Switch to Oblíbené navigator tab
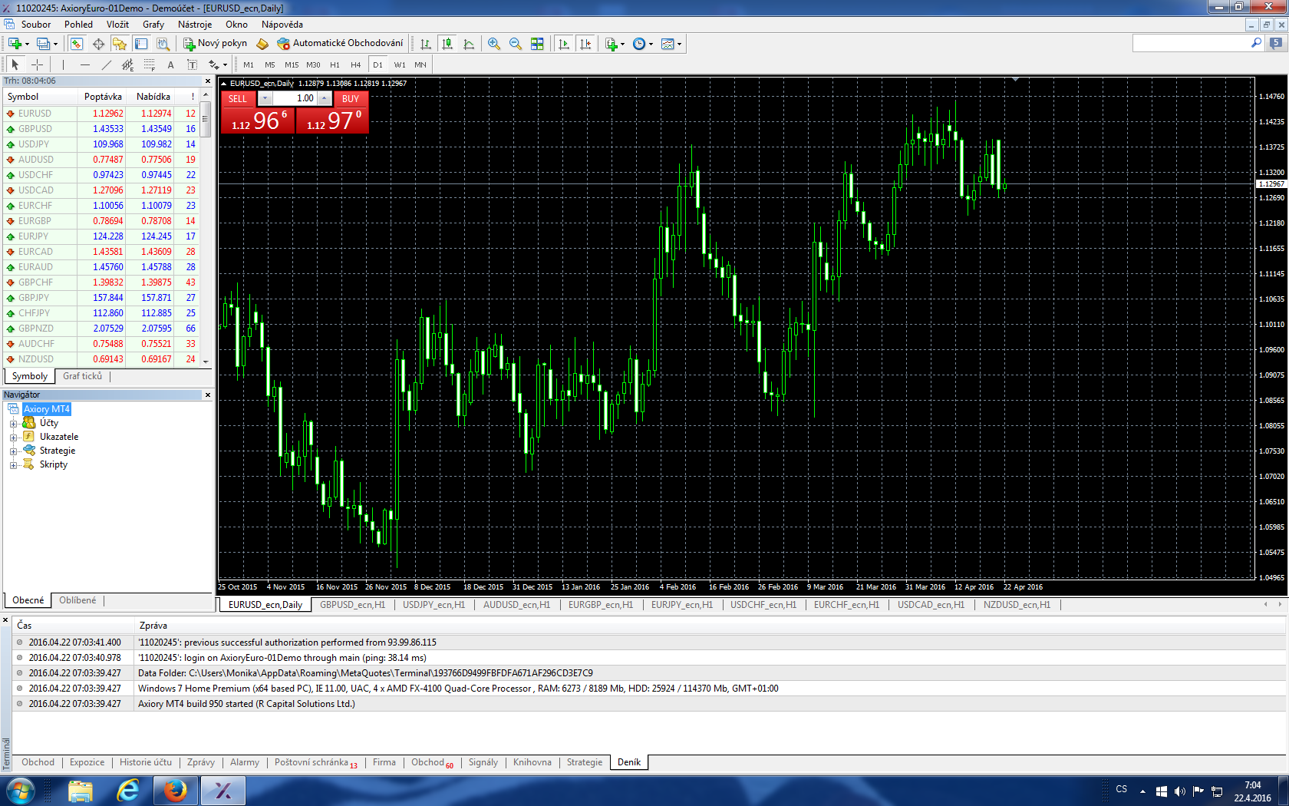Screen dimensions: 1289x806 (77, 600)
